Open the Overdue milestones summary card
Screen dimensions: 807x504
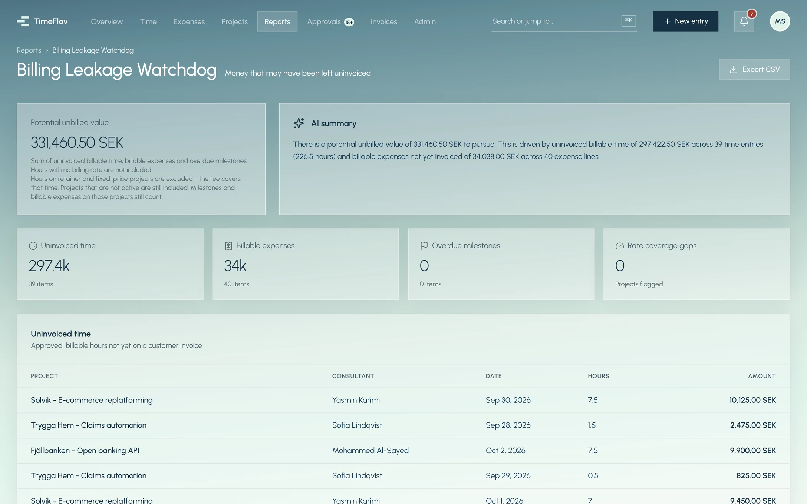[501, 264]
